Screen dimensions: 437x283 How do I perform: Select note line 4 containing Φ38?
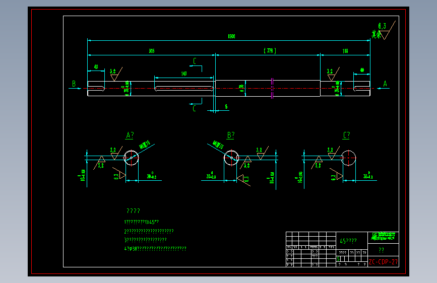[155, 248]
